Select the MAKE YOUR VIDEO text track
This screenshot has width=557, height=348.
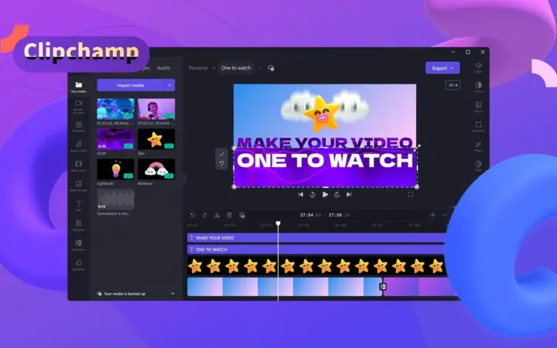tap(316, 238)
